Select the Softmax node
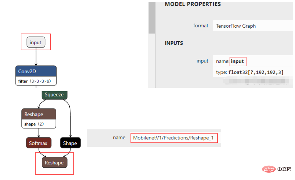This screenshot has width=295, height=180. click(39, 143)
